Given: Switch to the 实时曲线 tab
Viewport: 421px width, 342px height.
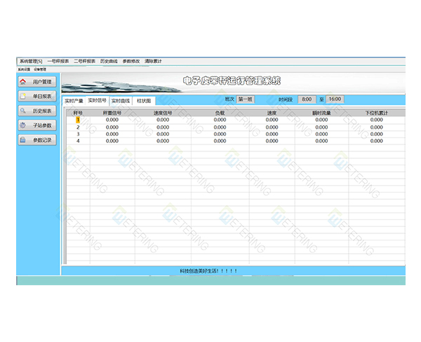Looking at the screenshot, I should click(121, 101).
